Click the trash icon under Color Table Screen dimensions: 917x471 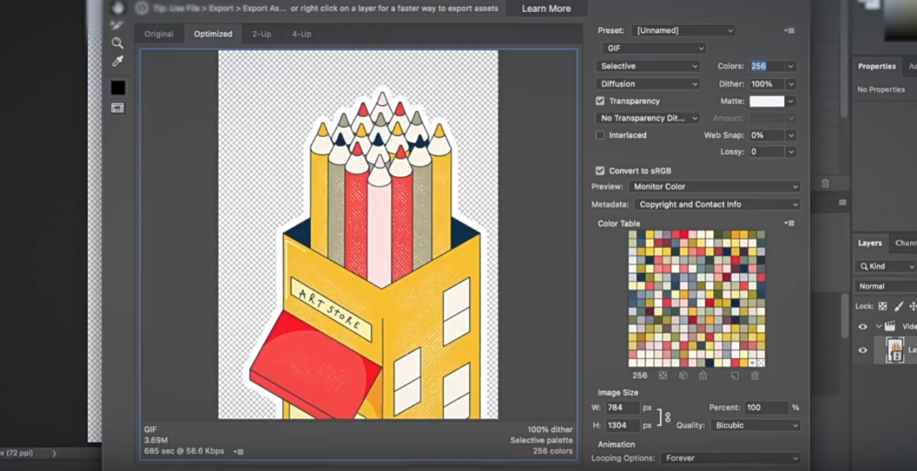(x=755, y=375)
